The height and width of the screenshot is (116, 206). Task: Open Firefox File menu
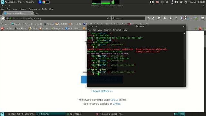pos(3,9)
